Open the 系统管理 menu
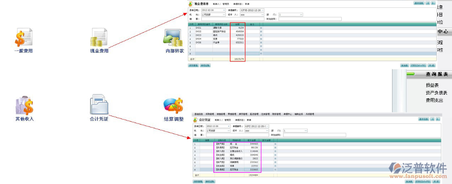The height and width of the screenshot is (184, 452). 310,114
